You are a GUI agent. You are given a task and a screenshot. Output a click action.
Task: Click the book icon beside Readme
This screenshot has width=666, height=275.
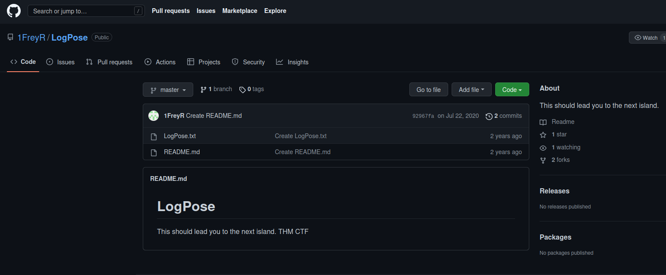tap(543, 122)
